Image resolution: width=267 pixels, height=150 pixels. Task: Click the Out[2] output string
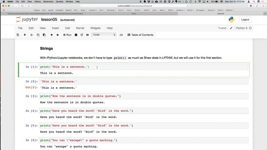point(58,88)
